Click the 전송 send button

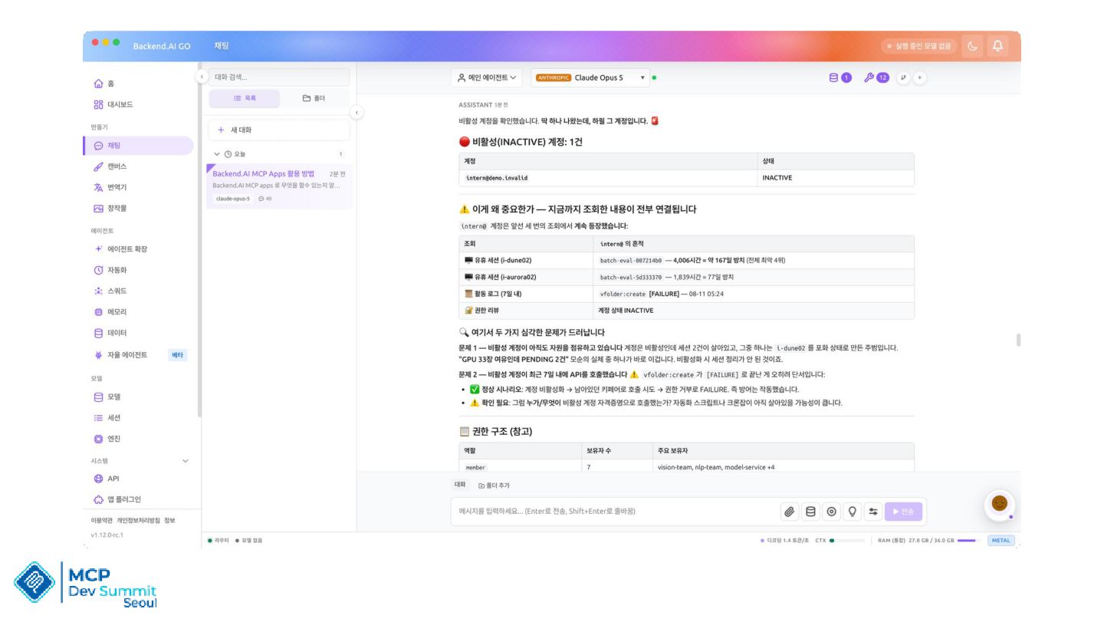(x=905, y=512)
